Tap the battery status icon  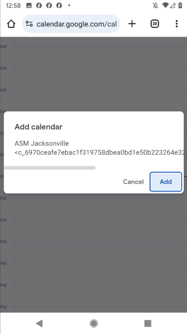[180, 5]
